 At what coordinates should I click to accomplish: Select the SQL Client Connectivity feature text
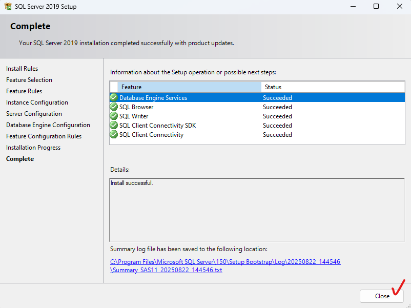click(151, 134)
